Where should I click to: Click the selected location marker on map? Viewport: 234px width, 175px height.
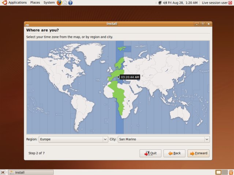(118, 77)
